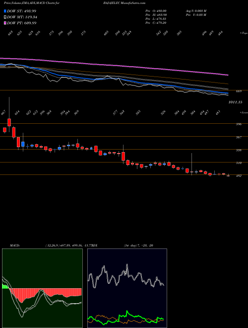Click the MACD: panel label

tap(14, 246)
